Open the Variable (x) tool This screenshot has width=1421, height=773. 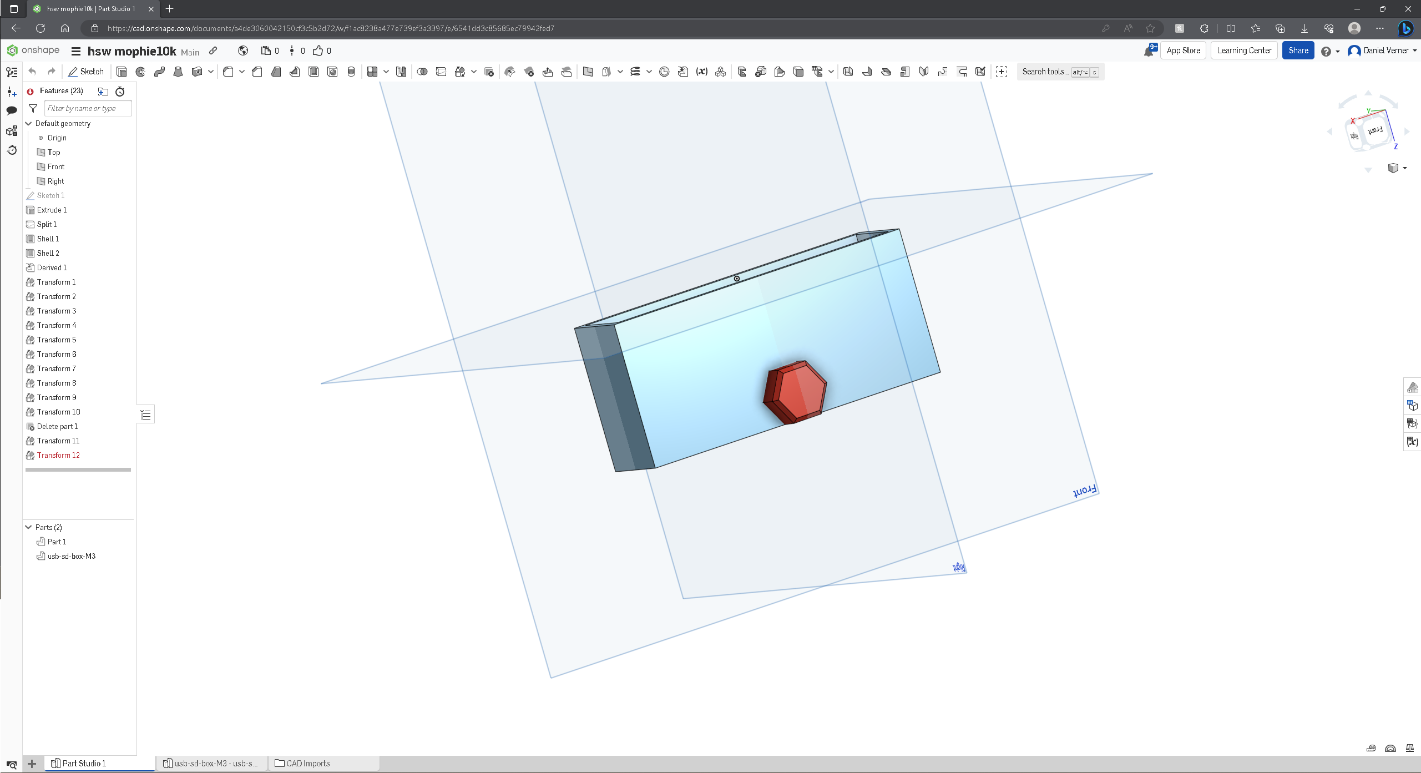(701, 72)
